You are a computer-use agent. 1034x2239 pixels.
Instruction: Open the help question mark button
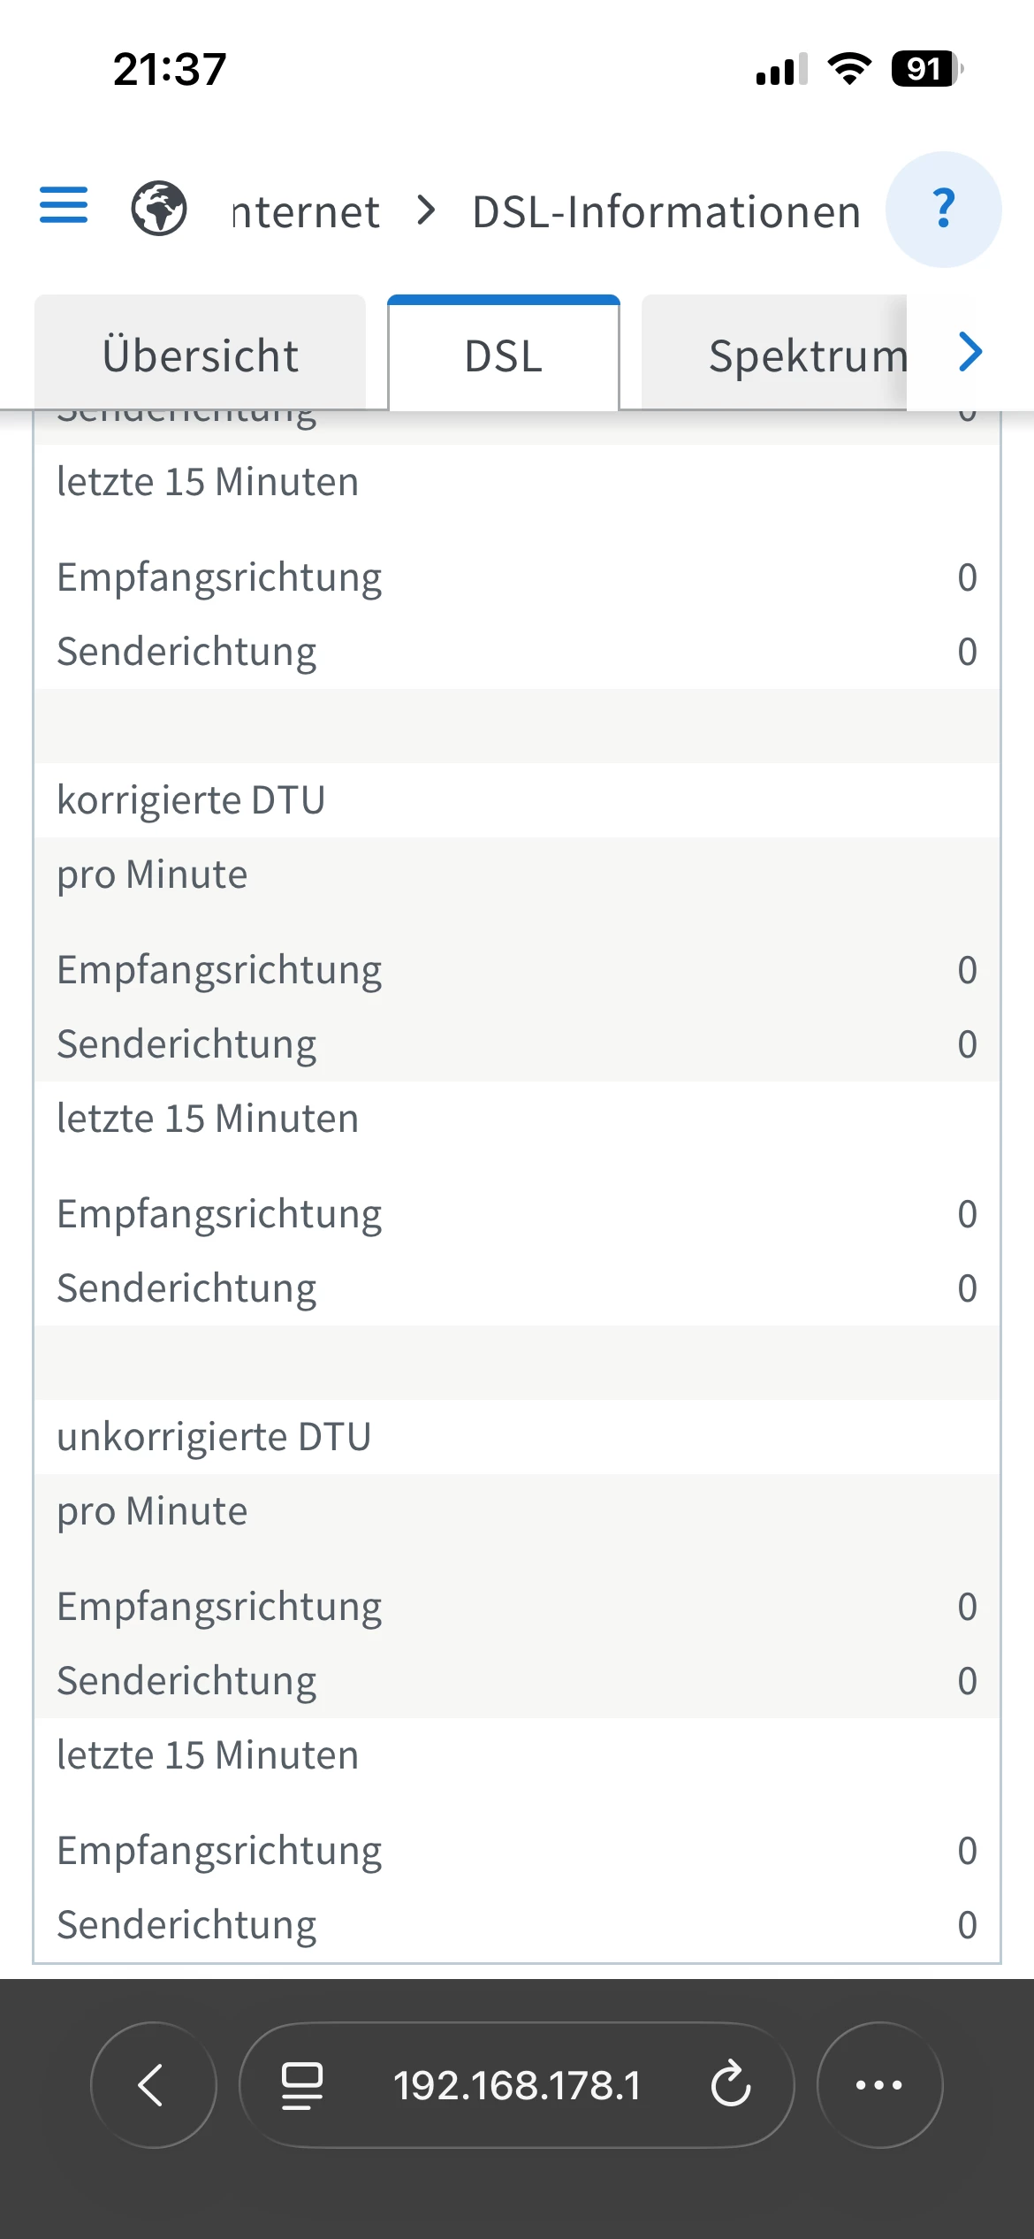click(943, 210)
